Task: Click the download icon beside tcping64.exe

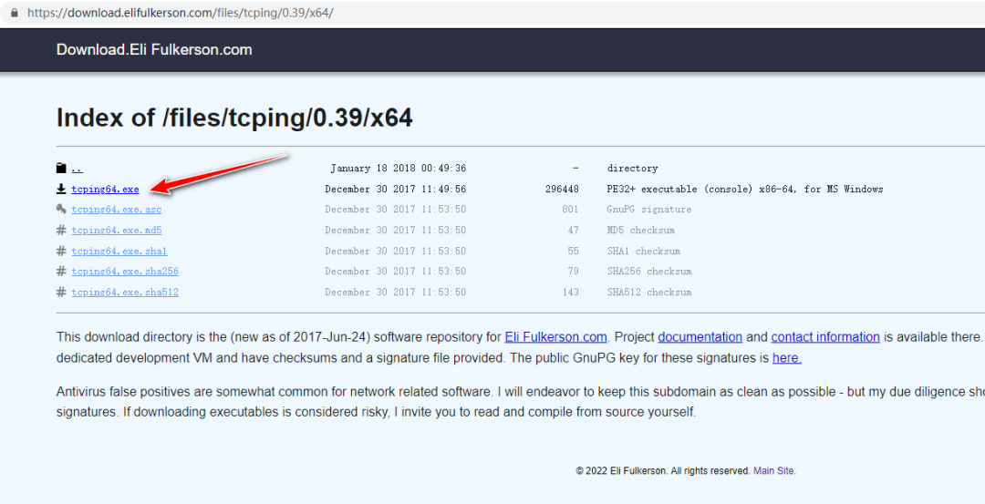Action: tap(61, 189)
